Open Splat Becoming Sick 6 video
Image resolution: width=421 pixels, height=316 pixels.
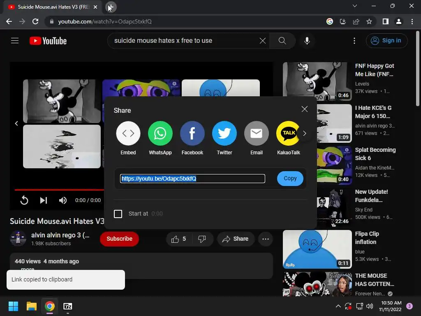tap(375, 154)
